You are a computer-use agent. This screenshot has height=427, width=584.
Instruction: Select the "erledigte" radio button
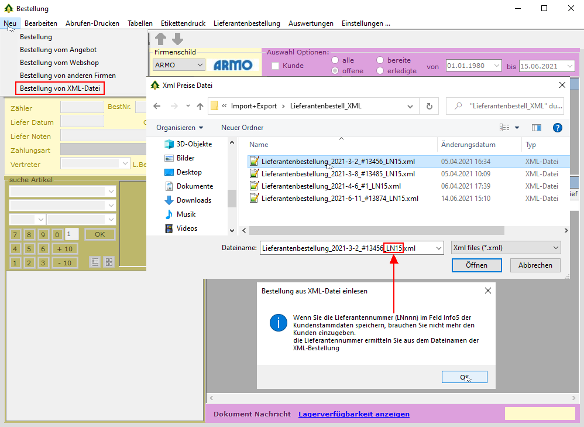tap(380, 71)
